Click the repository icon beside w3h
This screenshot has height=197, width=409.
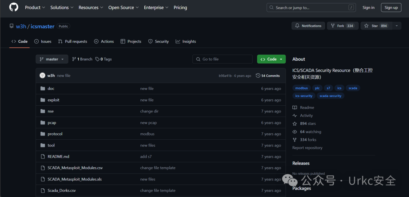click(11, 26)
